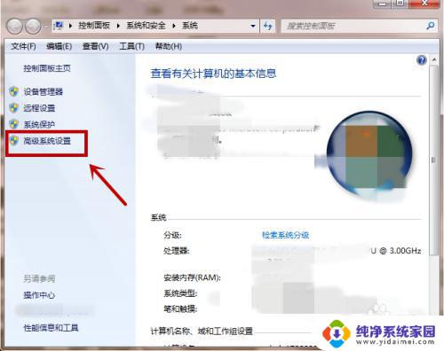Click the 处理器: label
This screenshot has width=444, height=351.
click(177, 251)
